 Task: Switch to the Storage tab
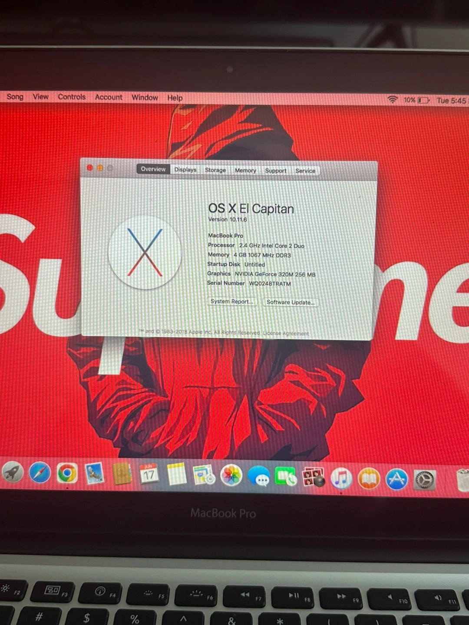215,170
